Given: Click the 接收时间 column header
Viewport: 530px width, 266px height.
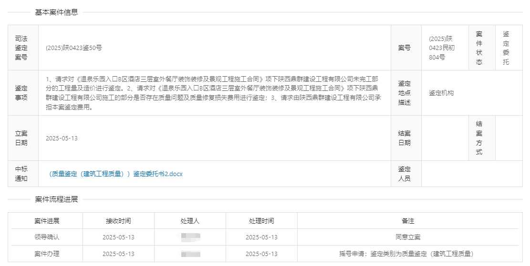Looking at the screenshot, I should coord(118,221).
